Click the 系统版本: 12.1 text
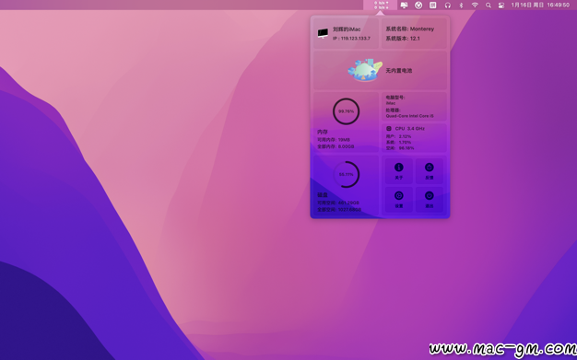This screenshot has width=577, height=360. [403, 39]
